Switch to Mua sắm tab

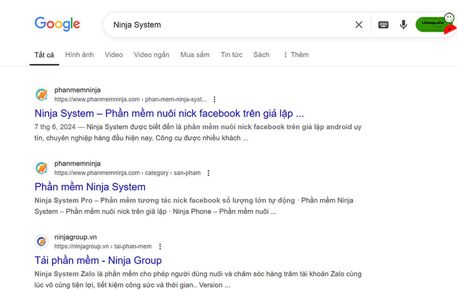click(195, 55)
